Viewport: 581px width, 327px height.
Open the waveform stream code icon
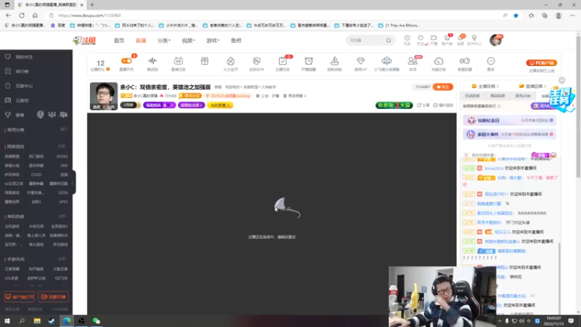153,61
